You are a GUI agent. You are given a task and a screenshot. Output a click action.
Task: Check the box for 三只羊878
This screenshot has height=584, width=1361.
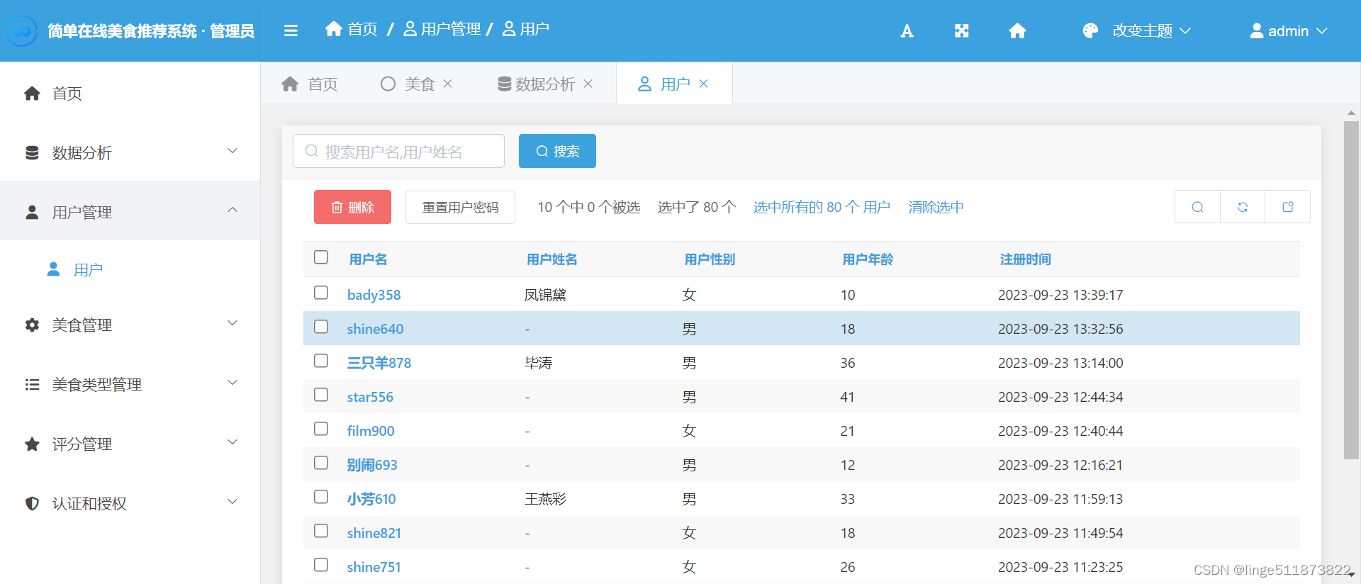click(x=321, y=361)
